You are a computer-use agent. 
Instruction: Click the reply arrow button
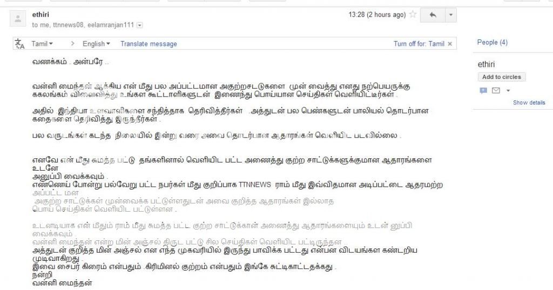tap(433, 15)
